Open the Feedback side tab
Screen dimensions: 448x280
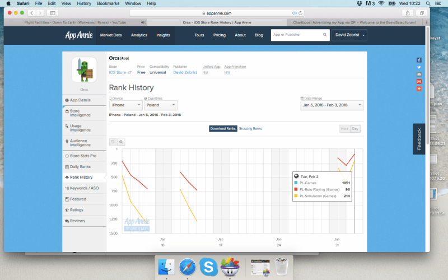click(x=419, y=139)
